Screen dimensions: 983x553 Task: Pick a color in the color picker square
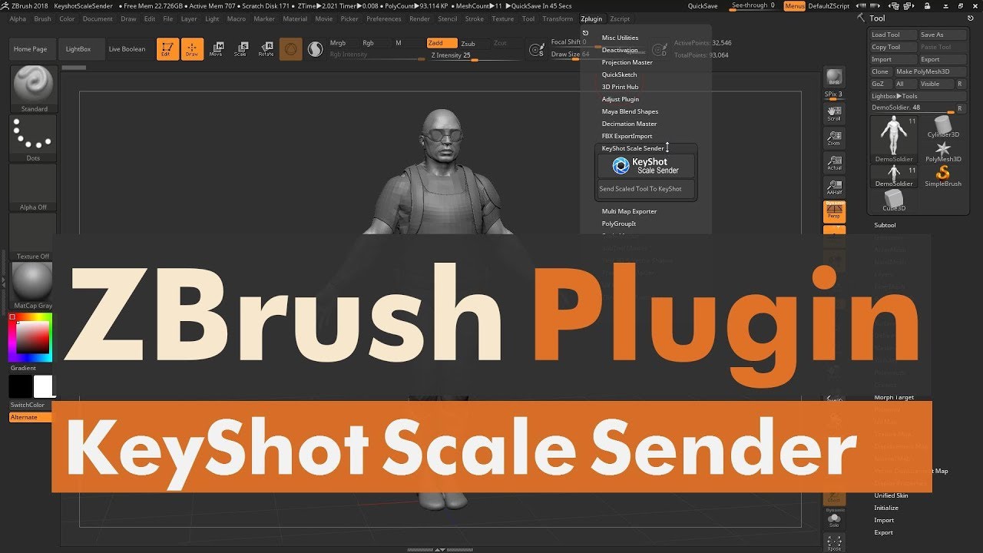(33, 336)
